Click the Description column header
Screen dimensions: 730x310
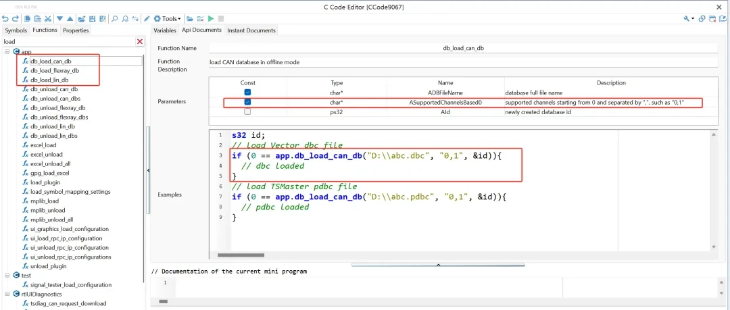[611, 83]
